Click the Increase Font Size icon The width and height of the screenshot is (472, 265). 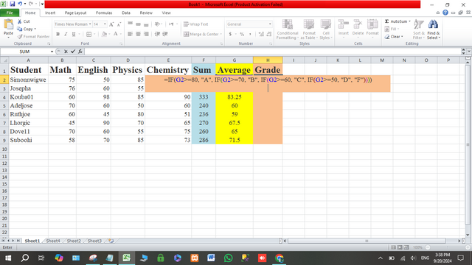point(111,24)
